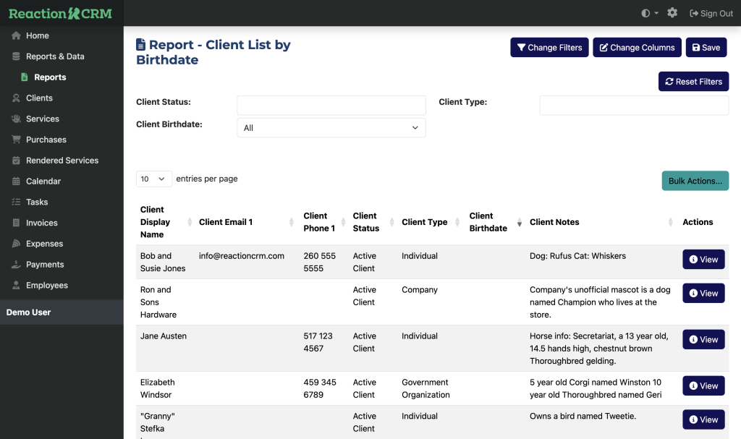Expand the entries per page selector
This screenshot has width=741, height=439.
[153, 179]
